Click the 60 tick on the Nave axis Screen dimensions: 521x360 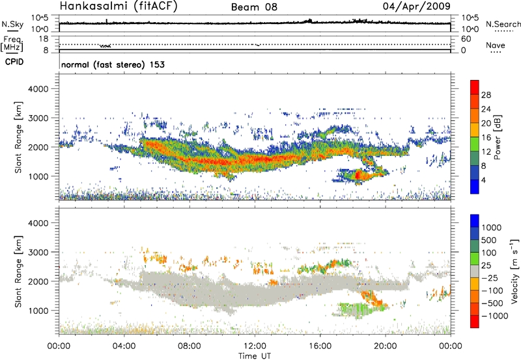click(x=466, y=39)
